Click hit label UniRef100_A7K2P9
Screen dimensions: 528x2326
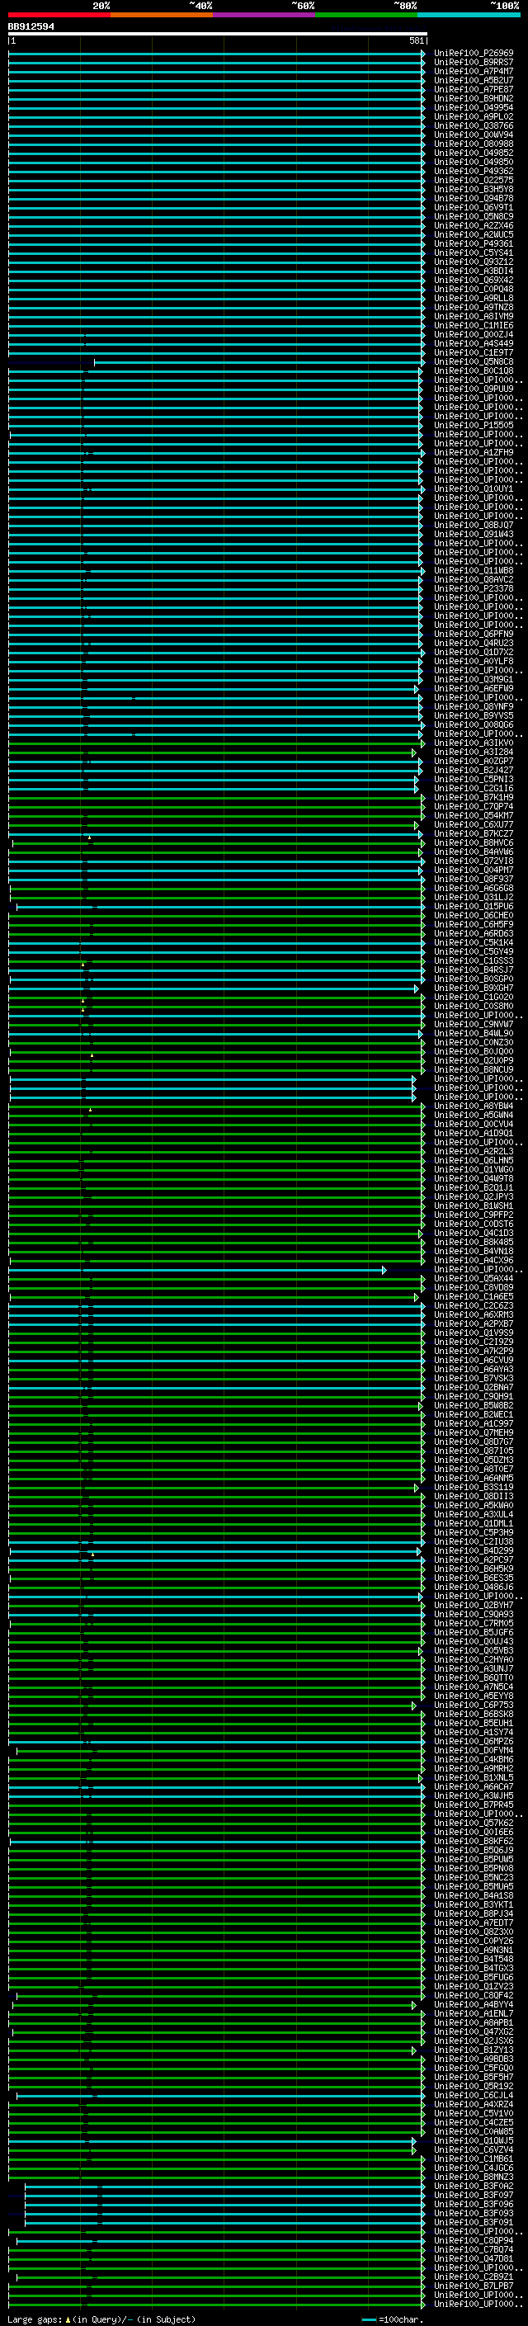[x=474, y=1351]
